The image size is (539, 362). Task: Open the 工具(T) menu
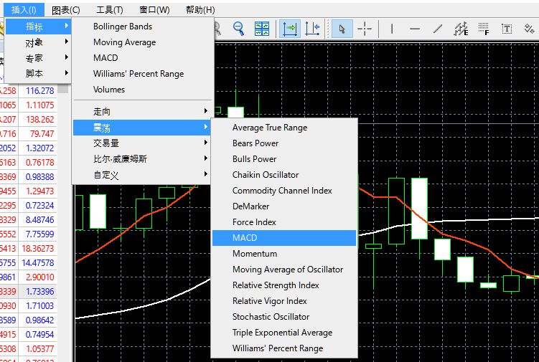click(109, 10)
